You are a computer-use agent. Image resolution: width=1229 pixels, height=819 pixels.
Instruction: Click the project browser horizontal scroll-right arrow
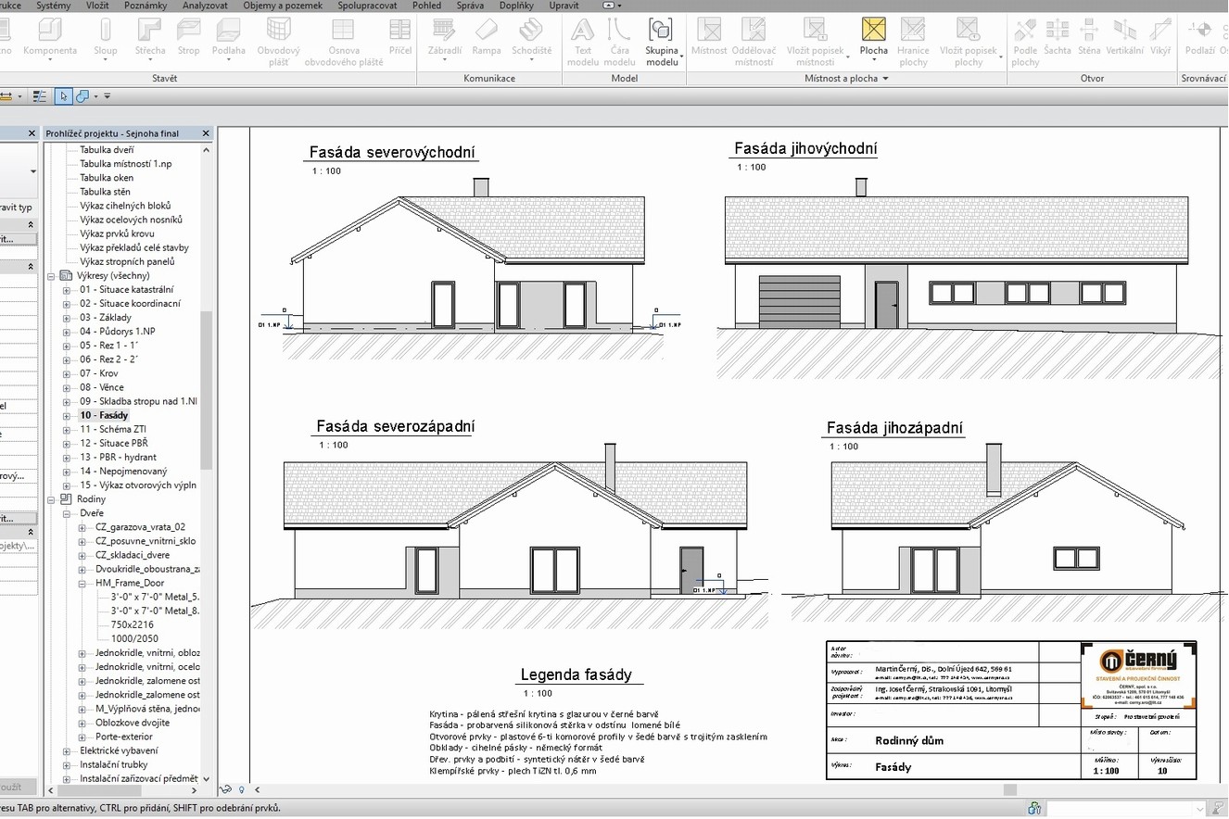[x=194, y=790]
